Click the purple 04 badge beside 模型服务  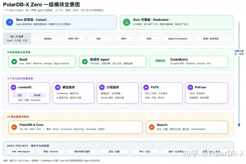[58, 87]
